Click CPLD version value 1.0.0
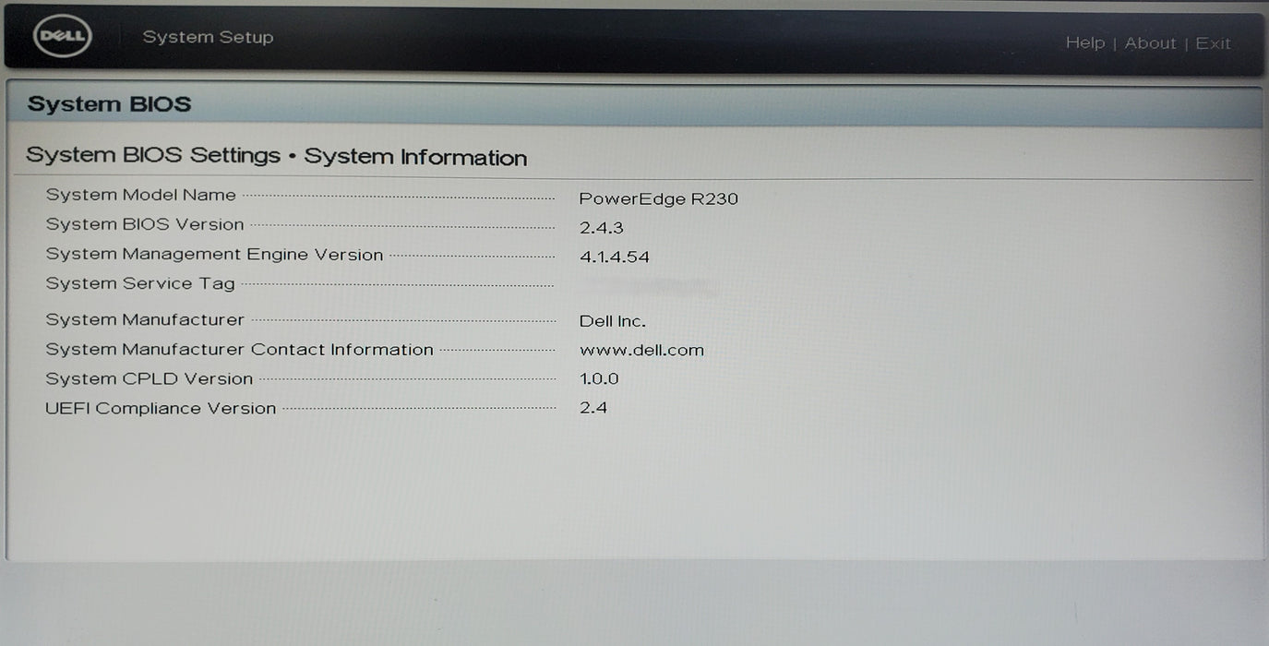The height and width of the screenshot is (646, 1269). [x=599, y=378]
